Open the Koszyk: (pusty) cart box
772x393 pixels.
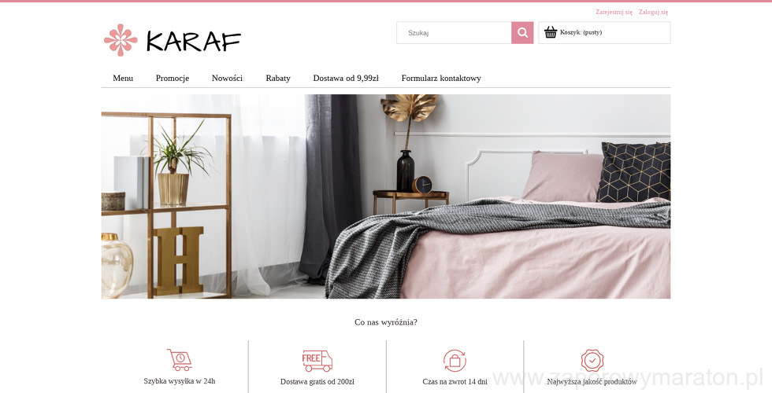[x=604, y=33]
